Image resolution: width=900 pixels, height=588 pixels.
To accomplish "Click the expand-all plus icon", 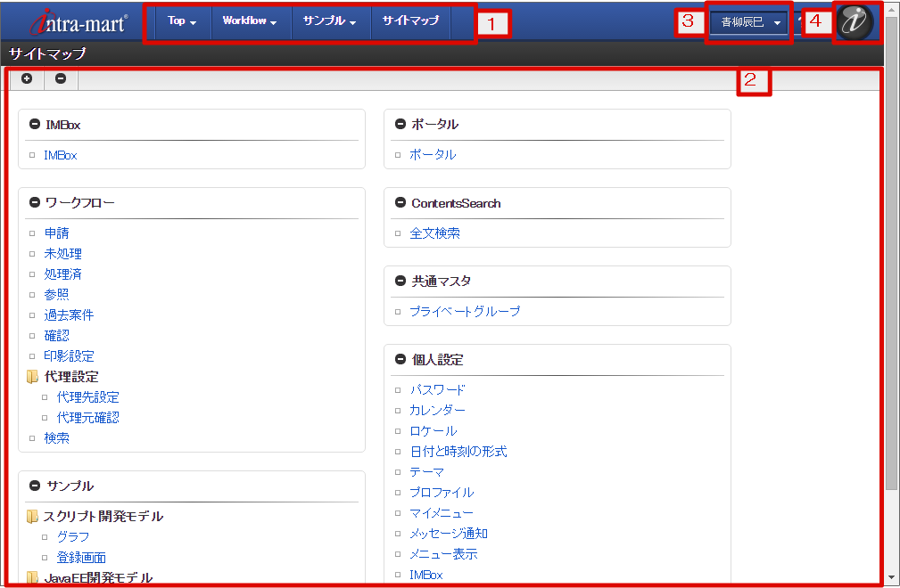I will tap(27, 78).
